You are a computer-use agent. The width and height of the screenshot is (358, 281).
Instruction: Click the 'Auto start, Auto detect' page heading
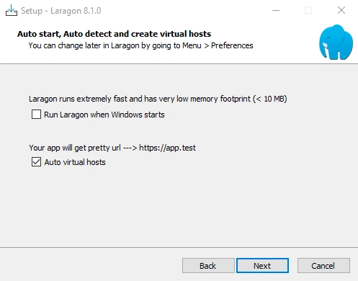114,34
